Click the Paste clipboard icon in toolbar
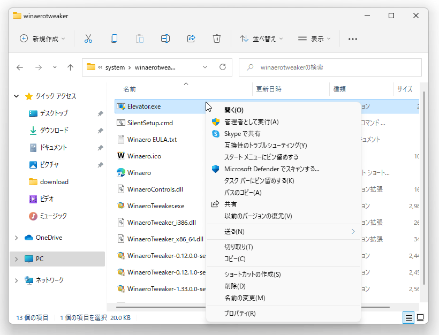Viewport: 439px width, 335px height. pyautogui.click(x=139, y=39)
